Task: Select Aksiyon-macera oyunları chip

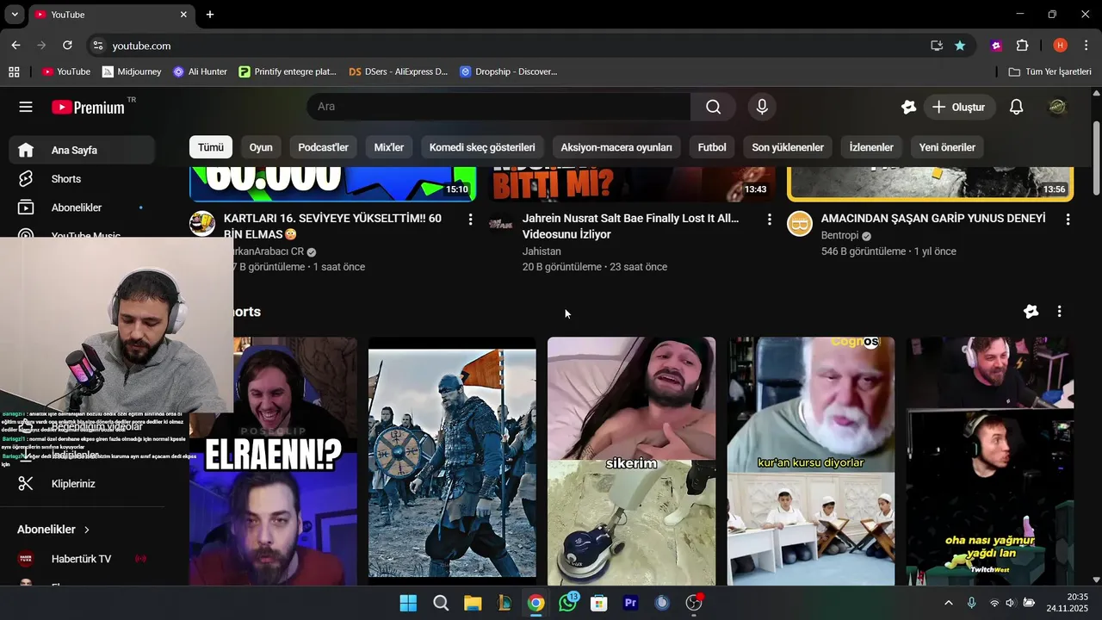Action: 616,147
